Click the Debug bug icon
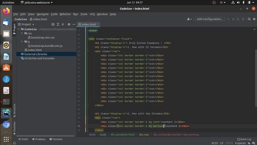 pos(233,19)
